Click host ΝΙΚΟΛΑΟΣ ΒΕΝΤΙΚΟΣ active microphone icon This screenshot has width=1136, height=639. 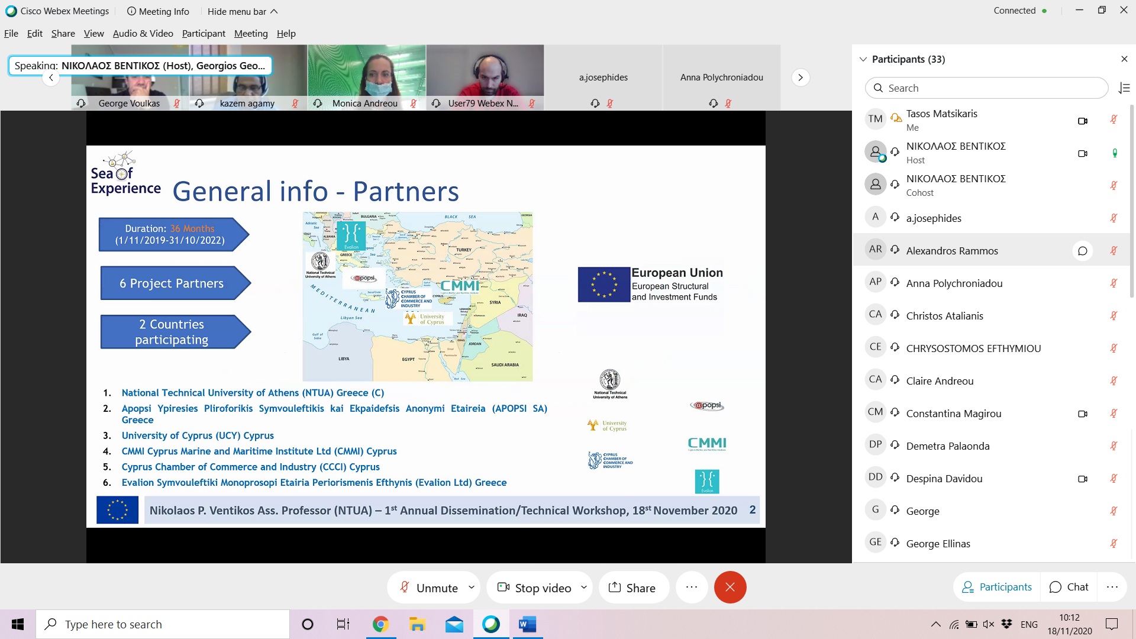(1115, 153)
